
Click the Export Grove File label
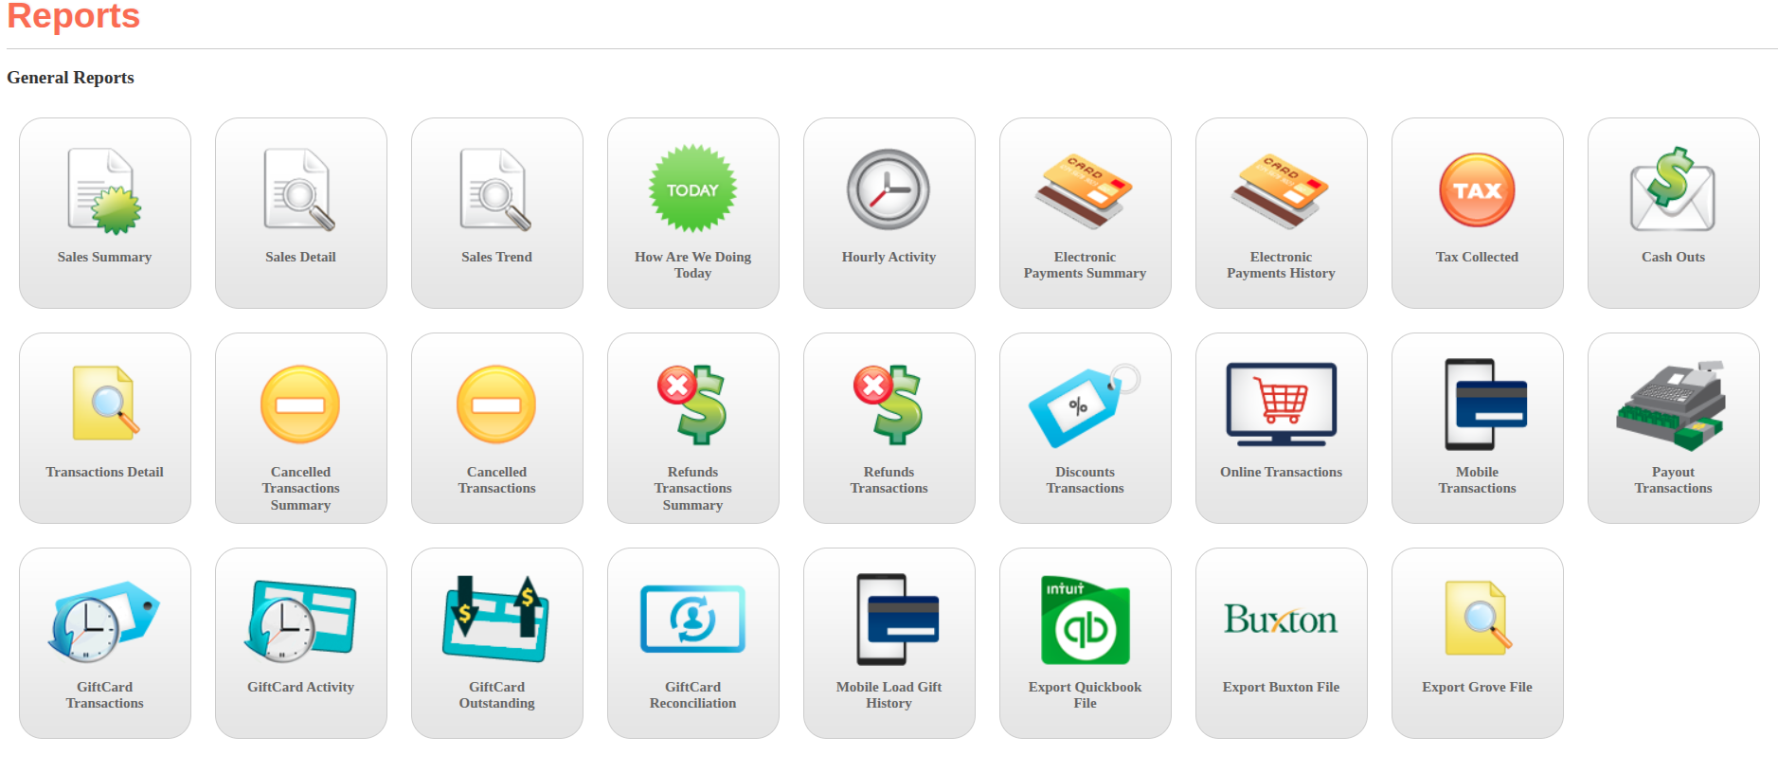(1477, 687)
